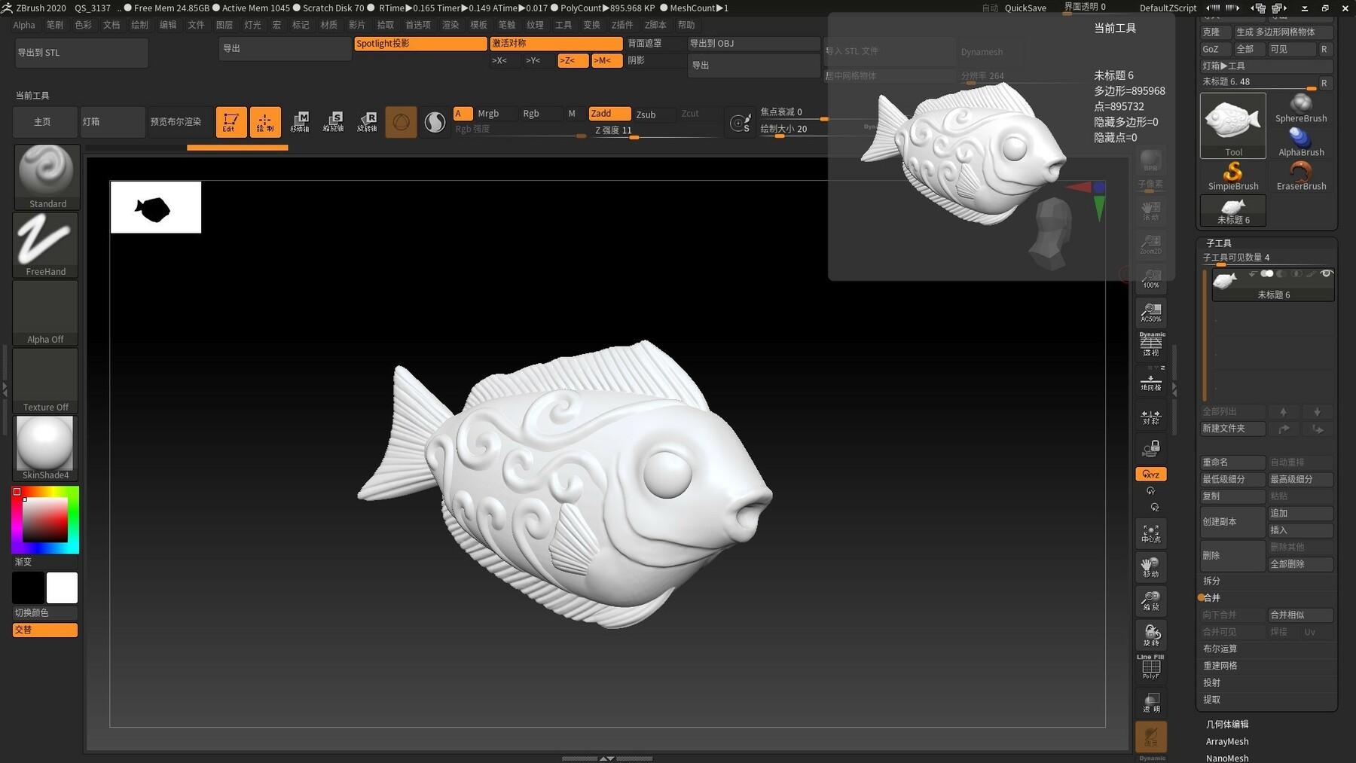The width and height of the screenshot is (1356, 763).
Task: Expand the ArrayMesh section
Action: click(x=1226, y=741)
